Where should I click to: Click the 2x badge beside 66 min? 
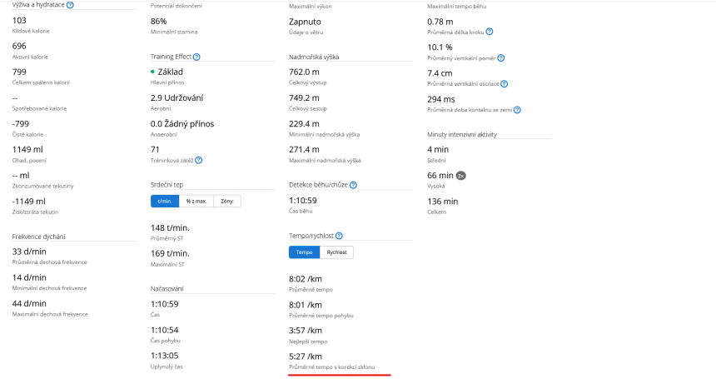[x=461, y=176]
